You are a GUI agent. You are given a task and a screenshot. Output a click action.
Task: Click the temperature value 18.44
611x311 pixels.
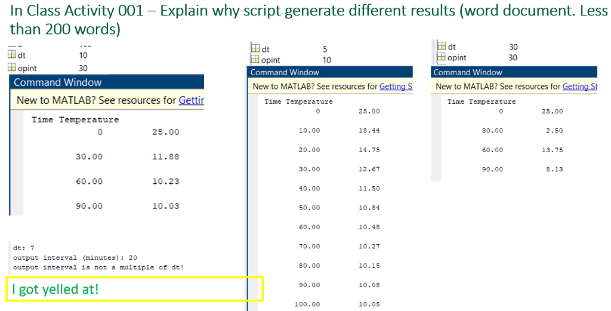click(369, 131)
